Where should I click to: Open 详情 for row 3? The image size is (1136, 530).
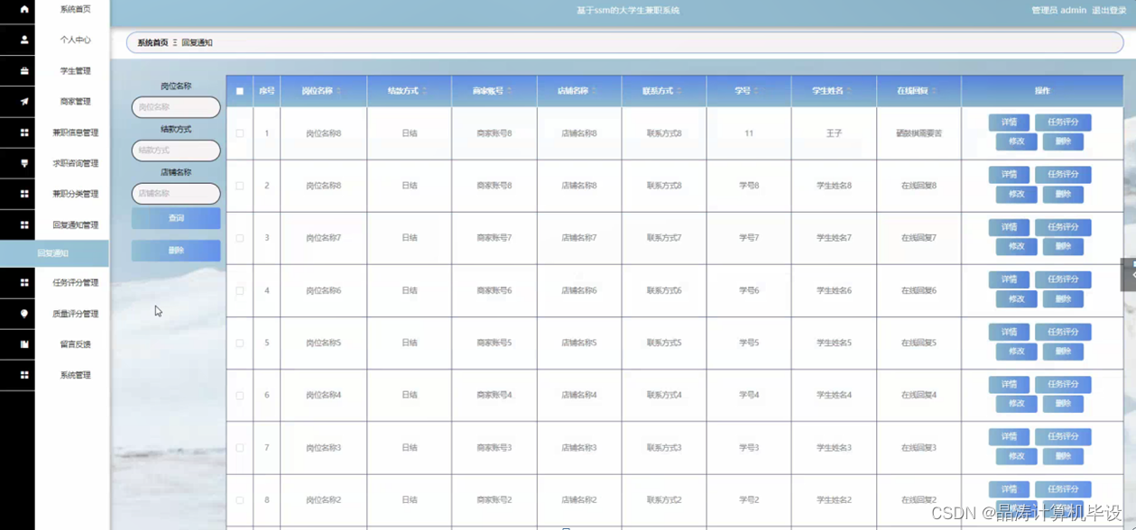point(1009,227)
